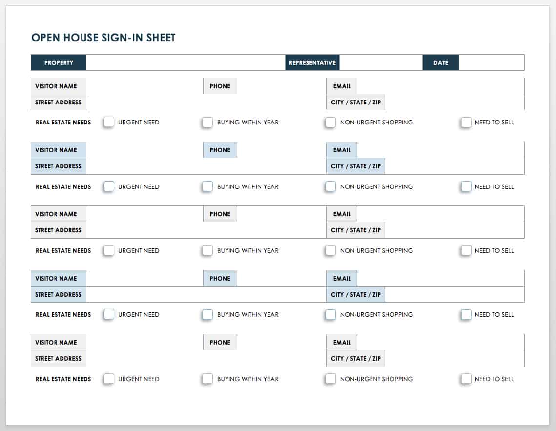Select the fourth visitor's Street Address field
The height and width of the screenshot is (431, 556).
[206, 294]
